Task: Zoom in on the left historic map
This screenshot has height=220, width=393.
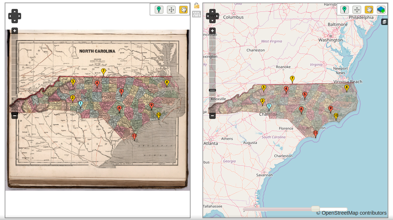Action: point(15,31)
